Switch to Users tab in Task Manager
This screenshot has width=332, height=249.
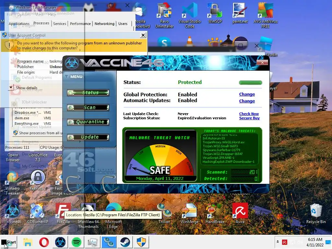point(123,24)
